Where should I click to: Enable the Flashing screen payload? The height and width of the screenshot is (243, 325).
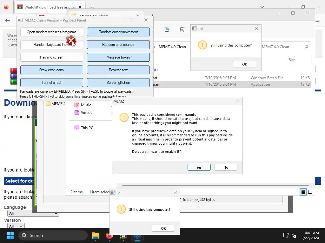(x=52, y=57)
